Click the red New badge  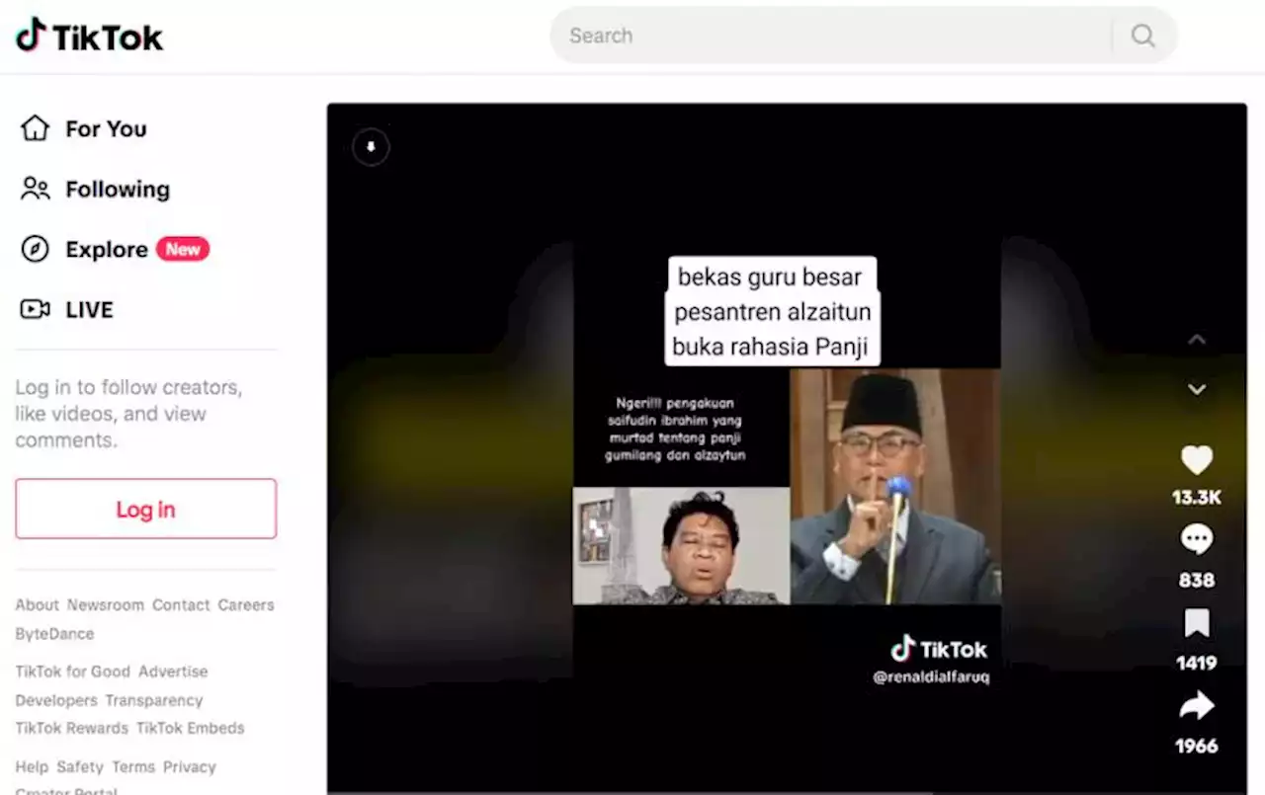tap(183, 249)
